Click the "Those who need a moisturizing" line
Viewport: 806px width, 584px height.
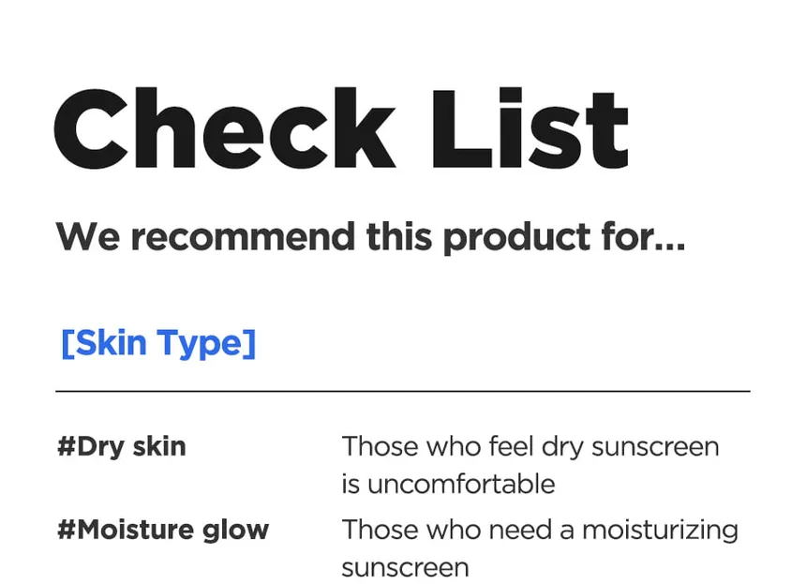click(539, 530)
